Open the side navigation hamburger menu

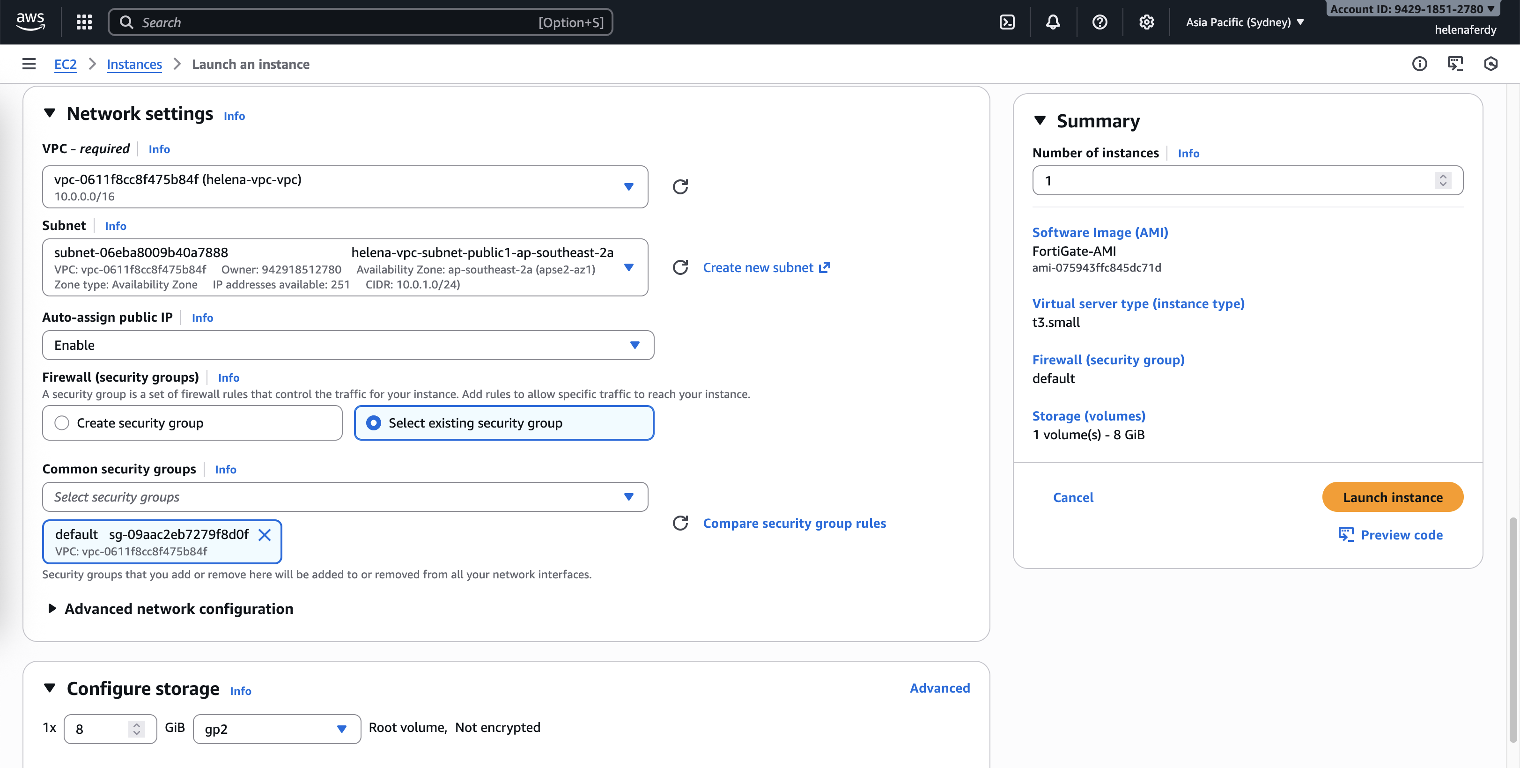pos(28,64)
